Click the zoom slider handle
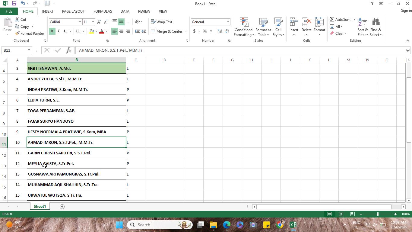412x232 pixels. pyautogui.click(x=378, y=214)
